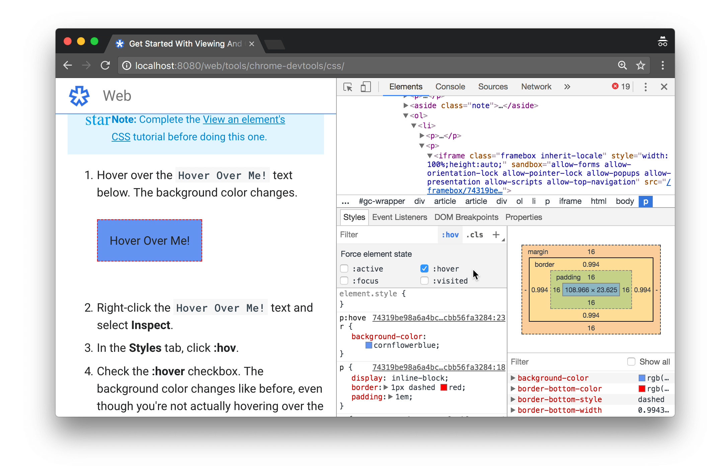
Task: Open the Event Listeners tab
Action: tap(399, 217)
